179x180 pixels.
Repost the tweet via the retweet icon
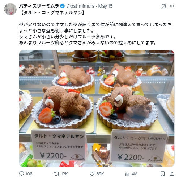click(56, 174)
